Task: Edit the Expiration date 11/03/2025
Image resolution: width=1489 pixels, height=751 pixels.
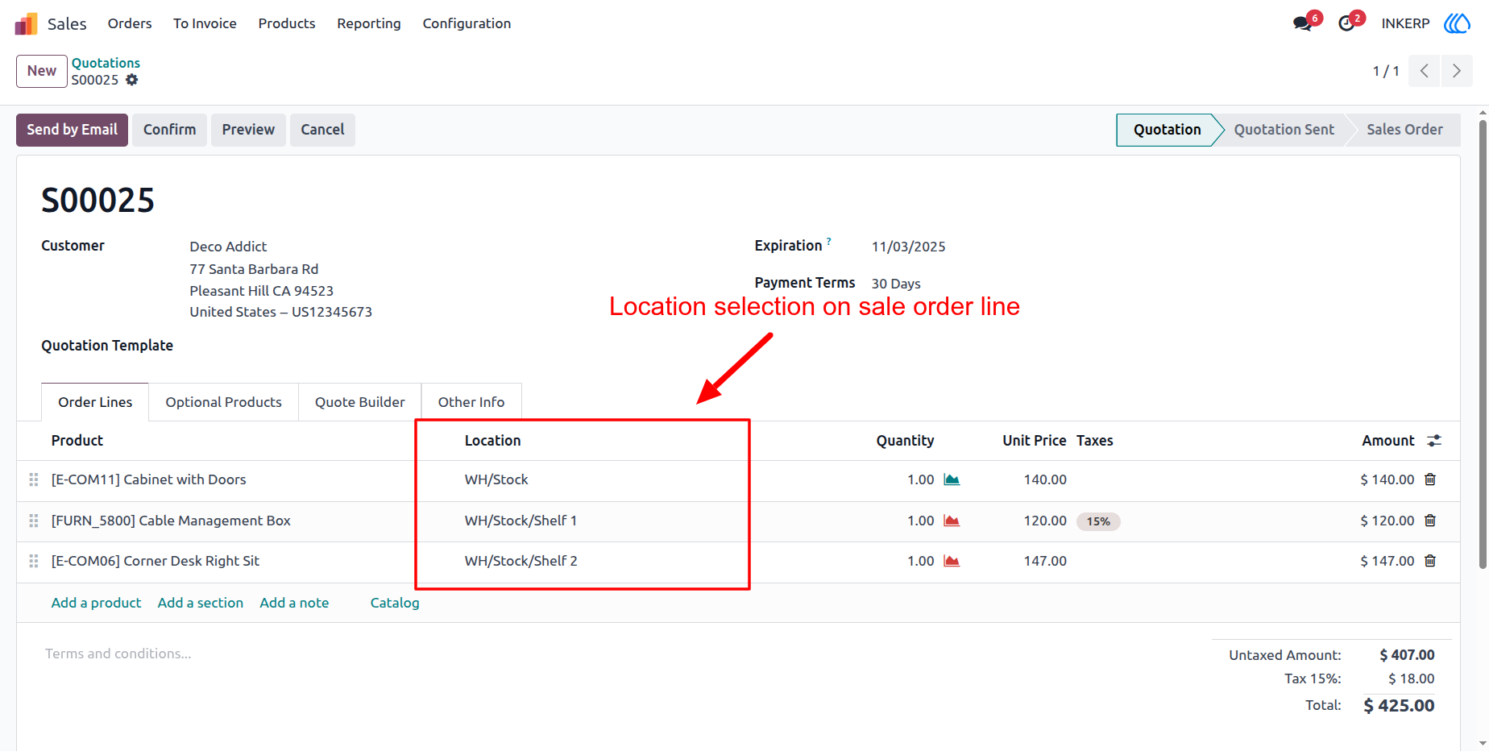Action: 908,247
